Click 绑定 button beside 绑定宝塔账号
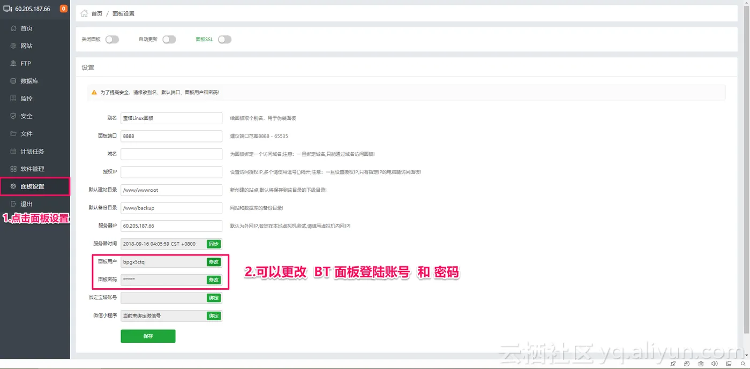Viewport: 750px width, 369px height. [214, 298]
